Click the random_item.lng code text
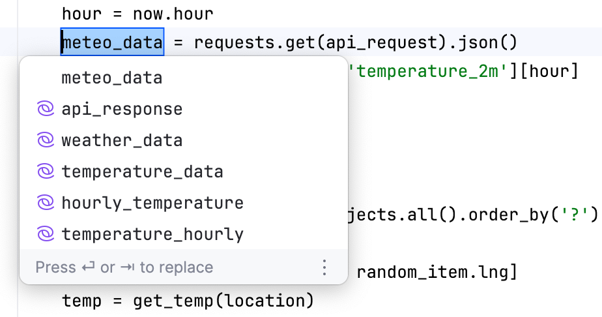This screenshot has width=602, height=317. pos(431,273)
